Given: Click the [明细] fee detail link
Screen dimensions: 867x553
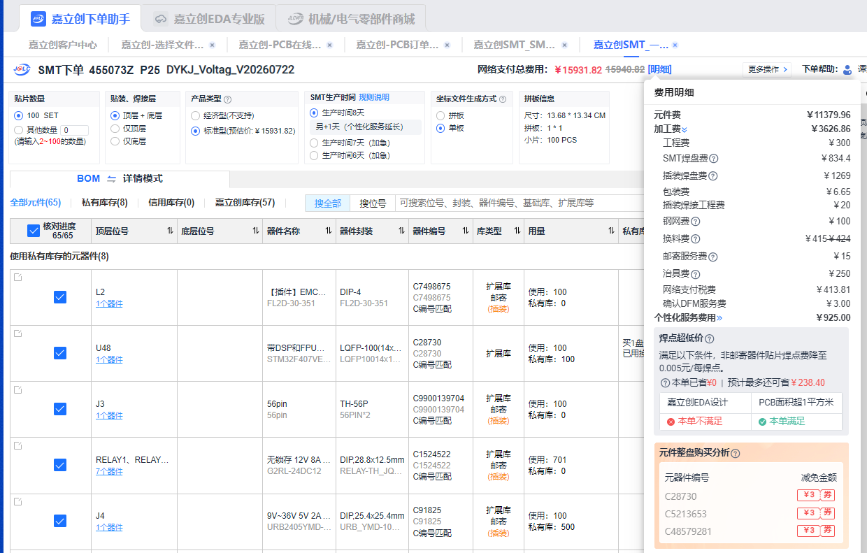Looking at the screenshot, I should (659, 69).
